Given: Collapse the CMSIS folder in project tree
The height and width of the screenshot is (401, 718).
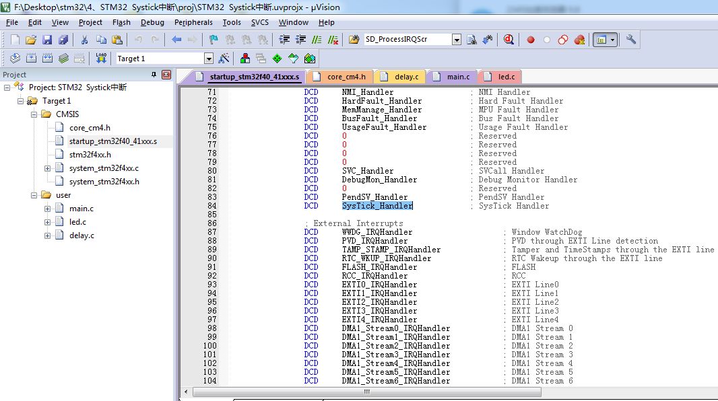Looking at the screenshot, I should click(x=34, y=114).
